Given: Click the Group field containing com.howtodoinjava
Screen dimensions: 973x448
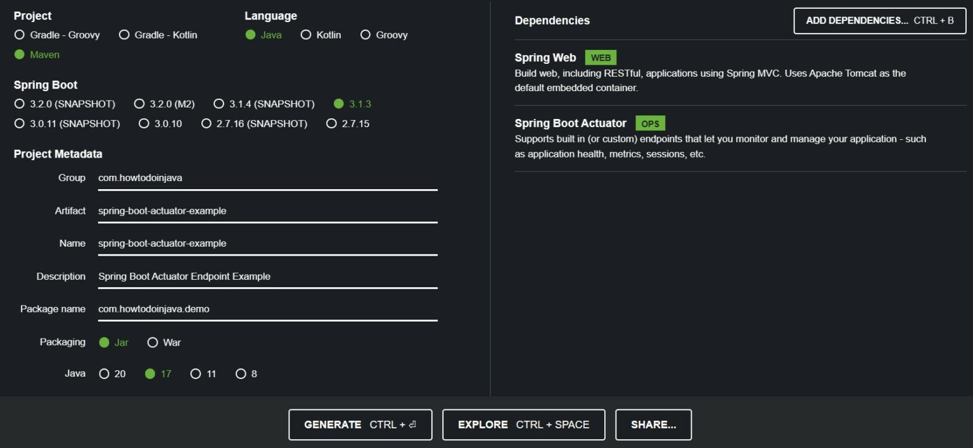Looking at the screenshot, I should [x=266, y=178].
